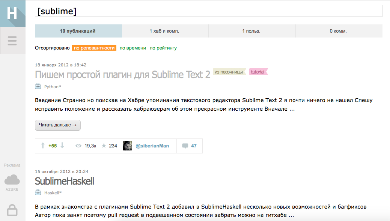Click the 'Реклама' sidebar label

[x=12, y=165]
